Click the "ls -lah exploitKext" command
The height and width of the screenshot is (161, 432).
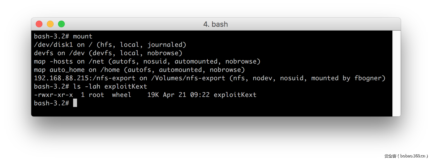[110, 87]
